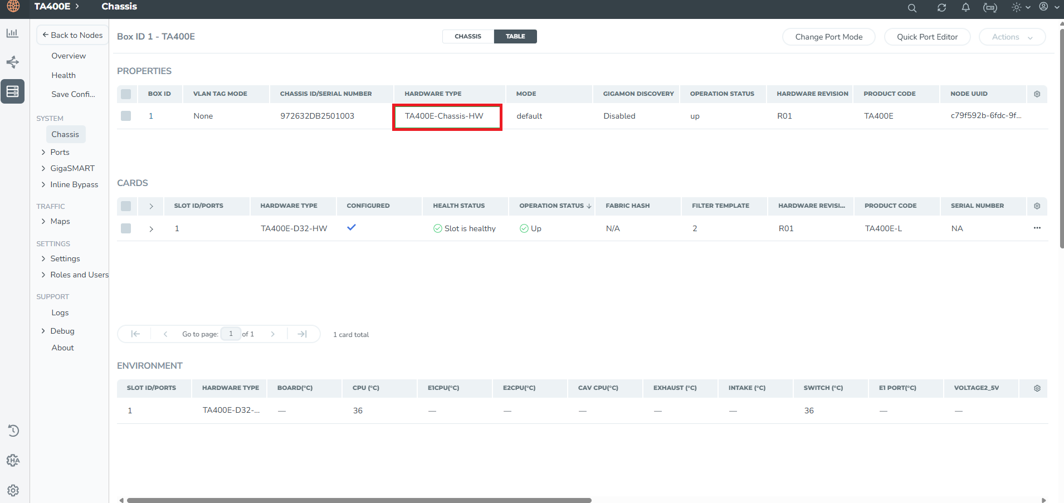This screenshot has width=1064, height=503.
Task: Open the Save Confi... menu item
Action: pyautogui.click(x=73, y=94)
